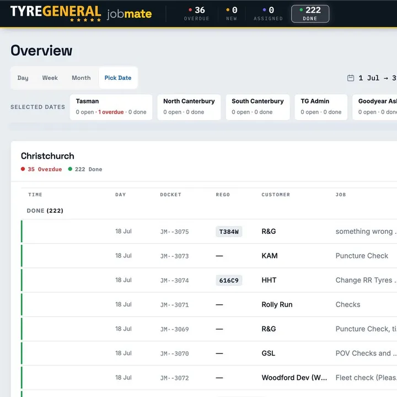Viewport: 397px width, 397px height.
Task: Click the SELECTED DATES label
Action: click(x=37, y=107)
